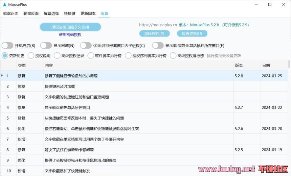Click version cell 5.2.5

click(x=247, y=150)
